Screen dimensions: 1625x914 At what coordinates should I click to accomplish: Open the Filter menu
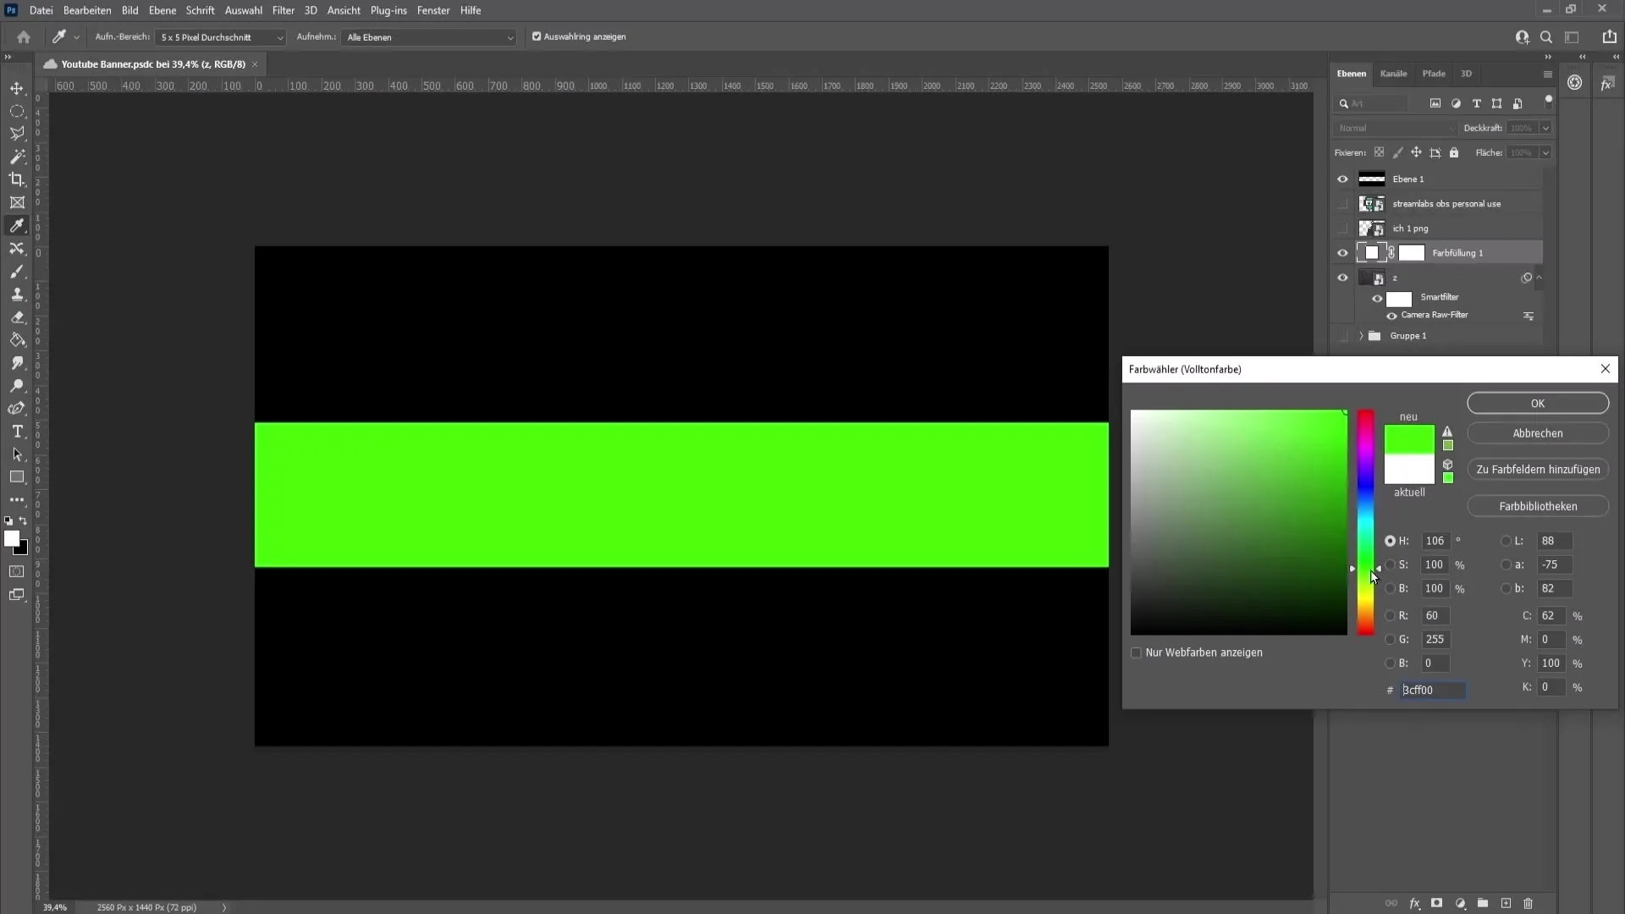(x=284, y=10)
